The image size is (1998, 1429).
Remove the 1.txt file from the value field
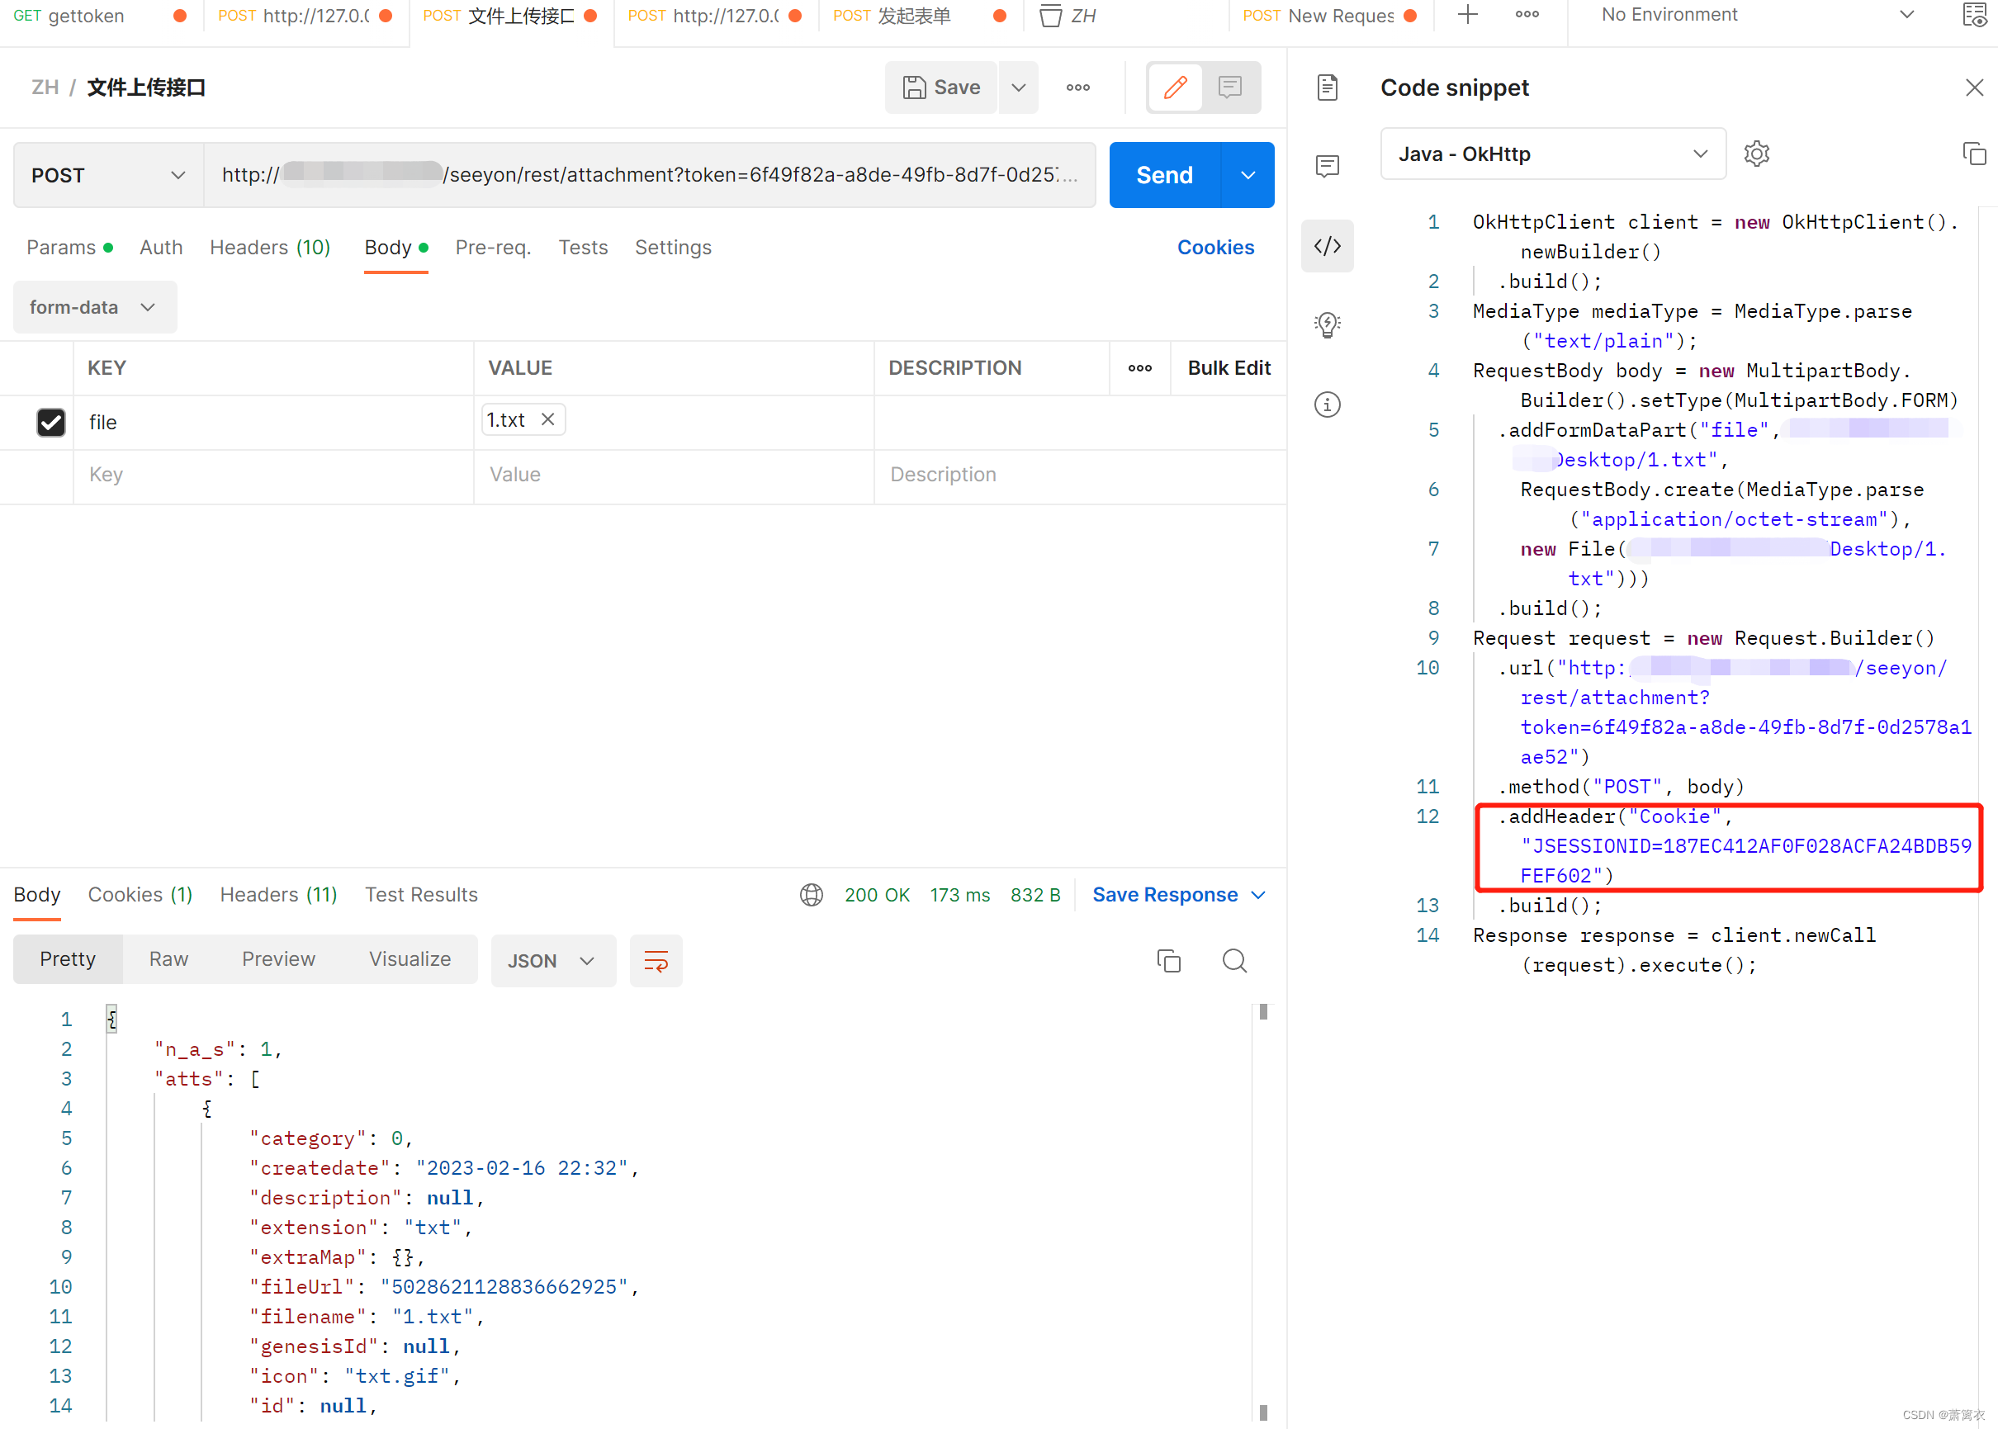click(x=548, y=419)
